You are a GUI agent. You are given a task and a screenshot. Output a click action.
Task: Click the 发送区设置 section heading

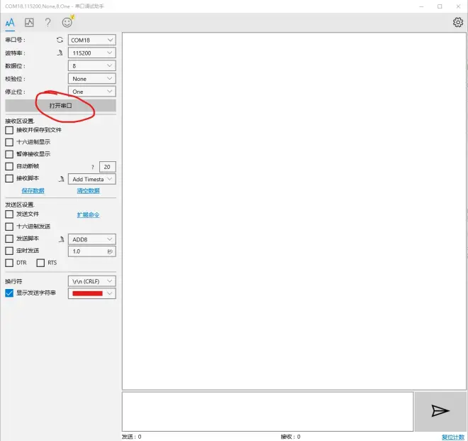(x=20, y=205)
